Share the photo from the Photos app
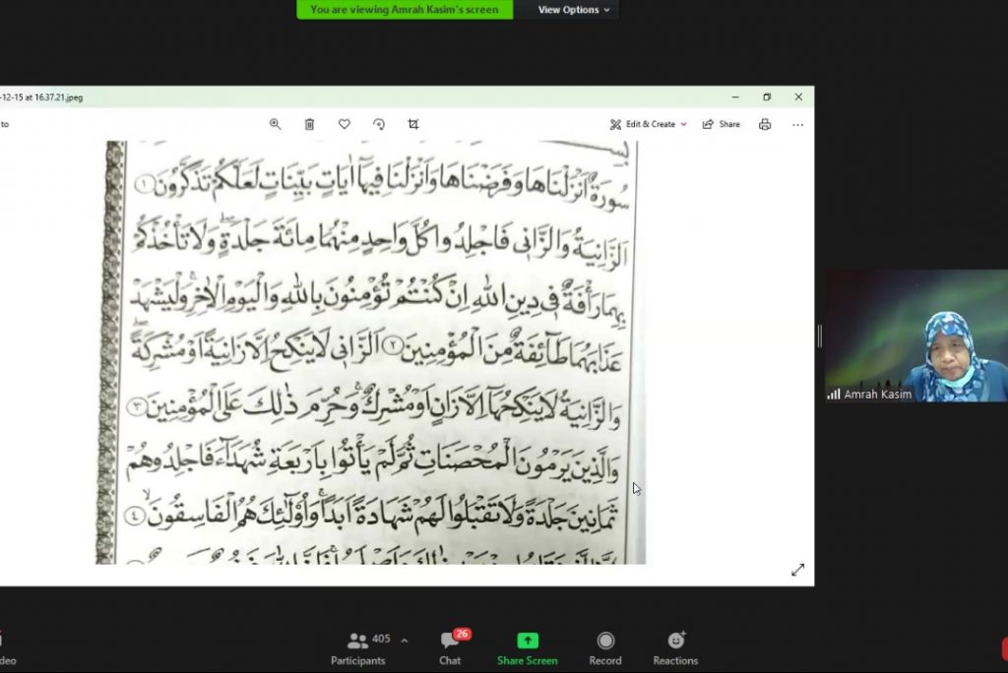 tap(722, 124)
